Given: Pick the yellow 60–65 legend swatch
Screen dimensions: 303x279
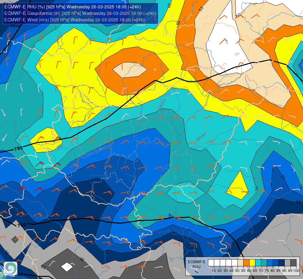Looking at the screenshot, I should pyautogui.click(x=252, y=263).
